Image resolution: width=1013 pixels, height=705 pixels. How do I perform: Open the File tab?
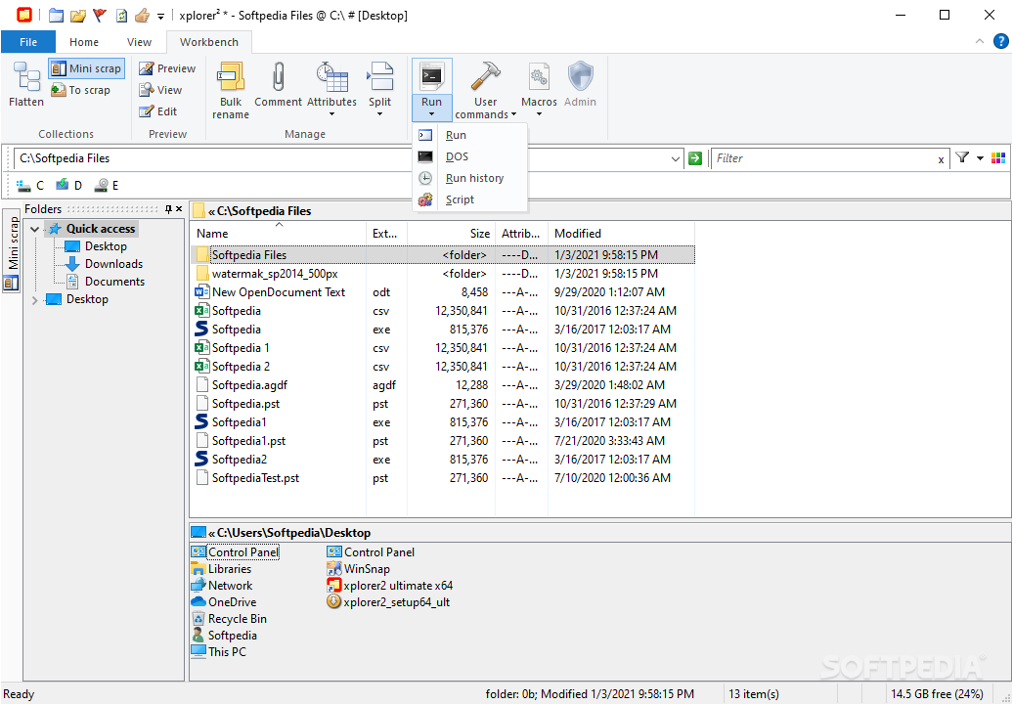(28, 42)
